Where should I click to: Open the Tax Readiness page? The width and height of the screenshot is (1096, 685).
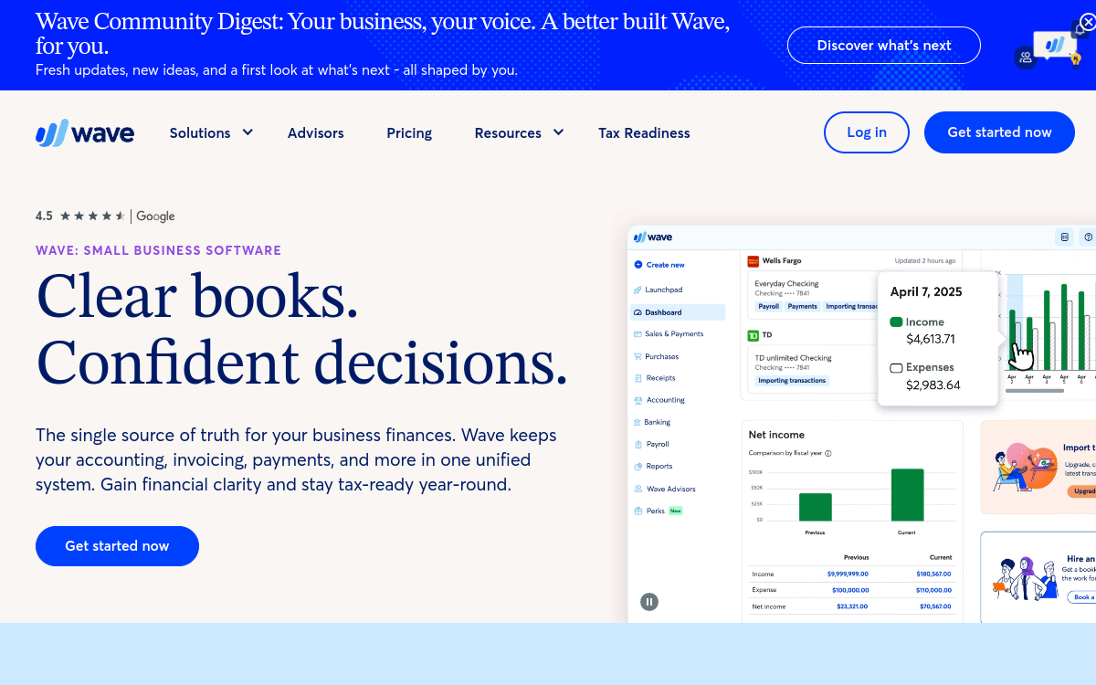point(644,133)
